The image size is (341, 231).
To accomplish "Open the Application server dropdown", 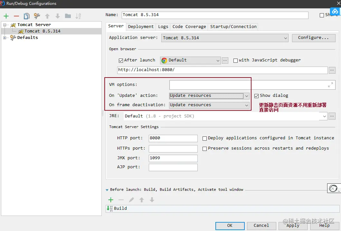I will pyautogui.click(x=225, y=38).
